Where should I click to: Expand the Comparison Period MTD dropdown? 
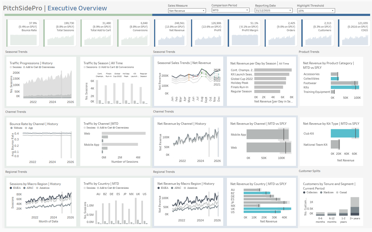click(x=230, y=10)
